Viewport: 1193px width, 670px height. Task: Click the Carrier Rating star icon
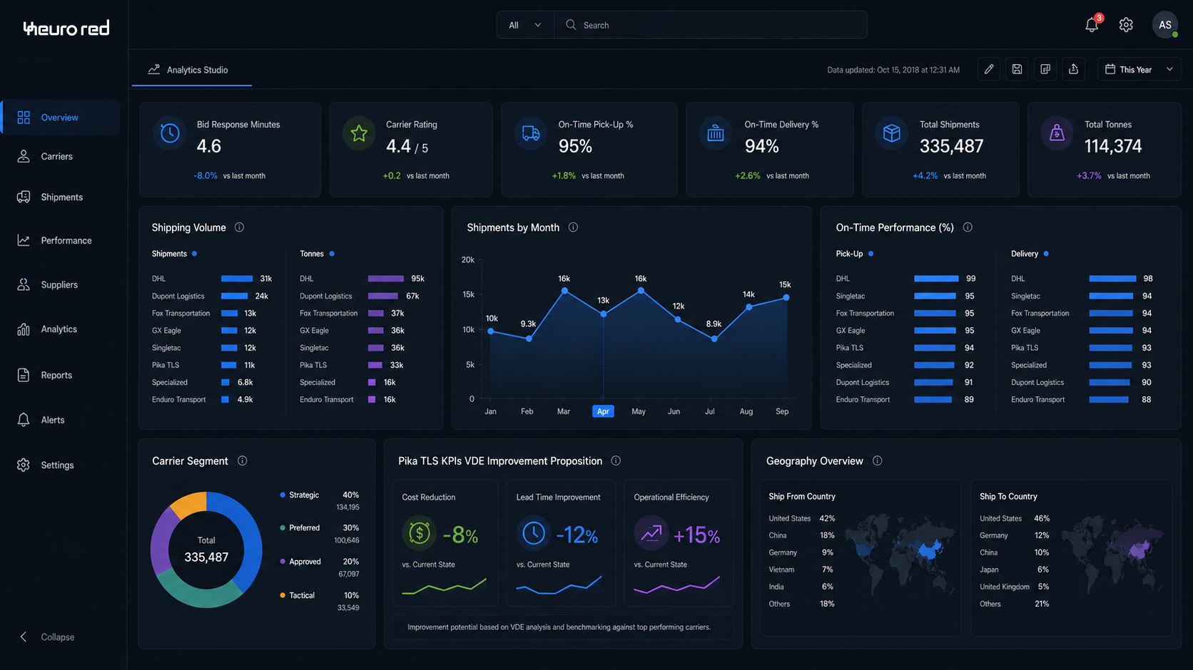[359, 133]
